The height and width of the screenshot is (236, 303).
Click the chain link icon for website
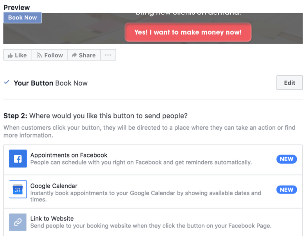point(18,222)
